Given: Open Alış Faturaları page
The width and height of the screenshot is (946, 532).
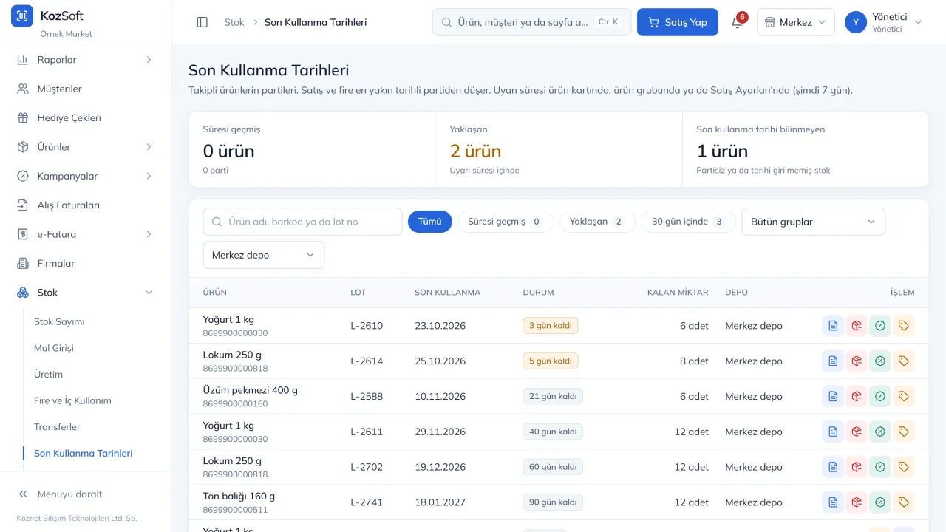Looking at the screenshot, I should point(85,205).
